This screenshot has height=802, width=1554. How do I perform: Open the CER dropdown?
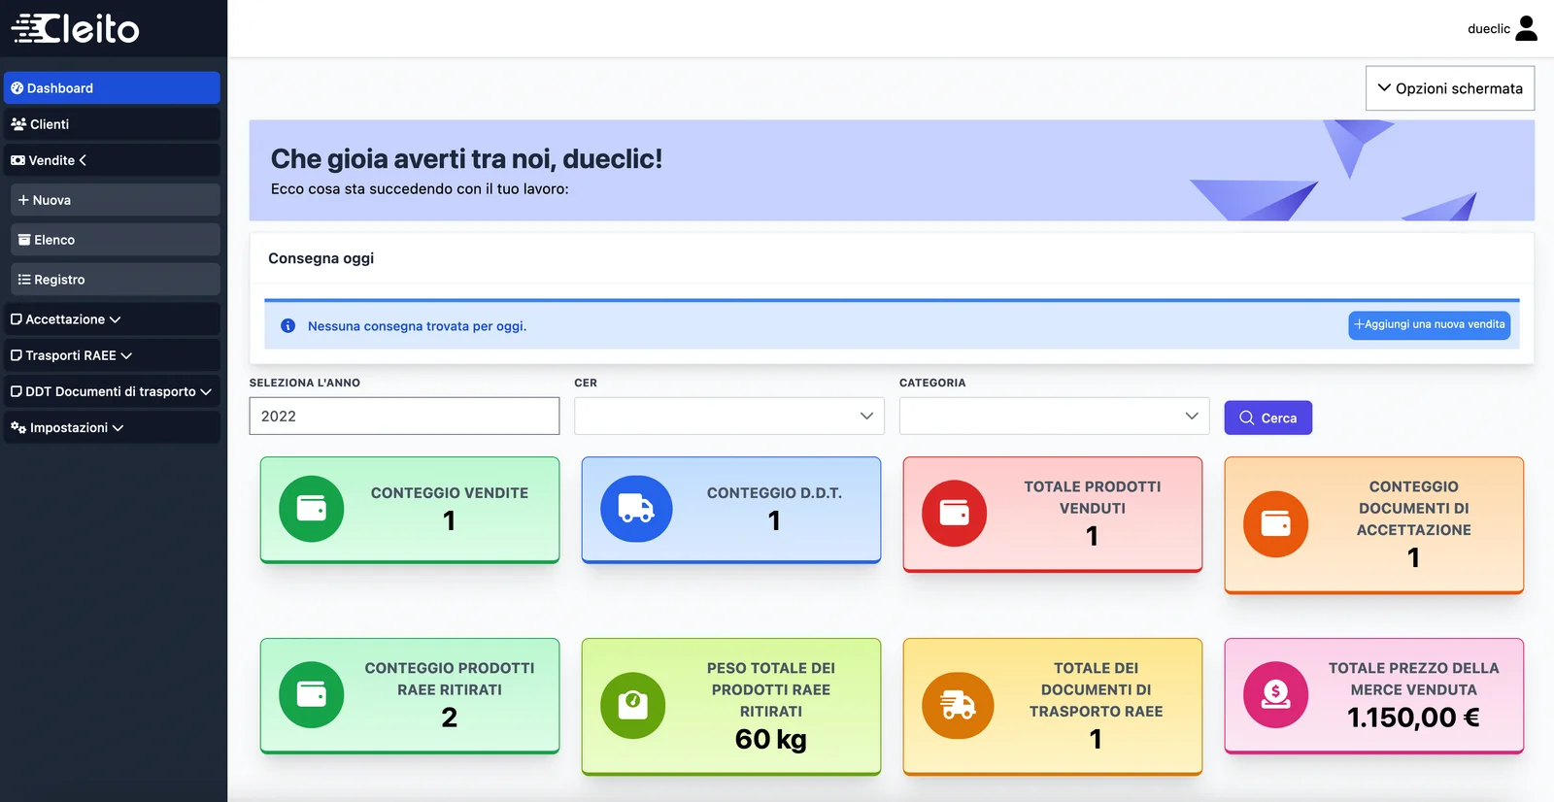(729, 416)
